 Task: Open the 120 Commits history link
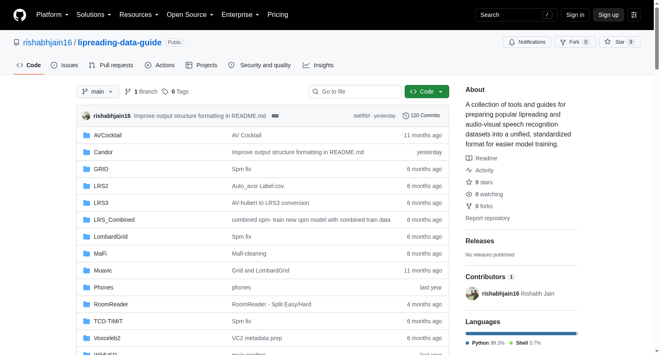coord(421,116)
